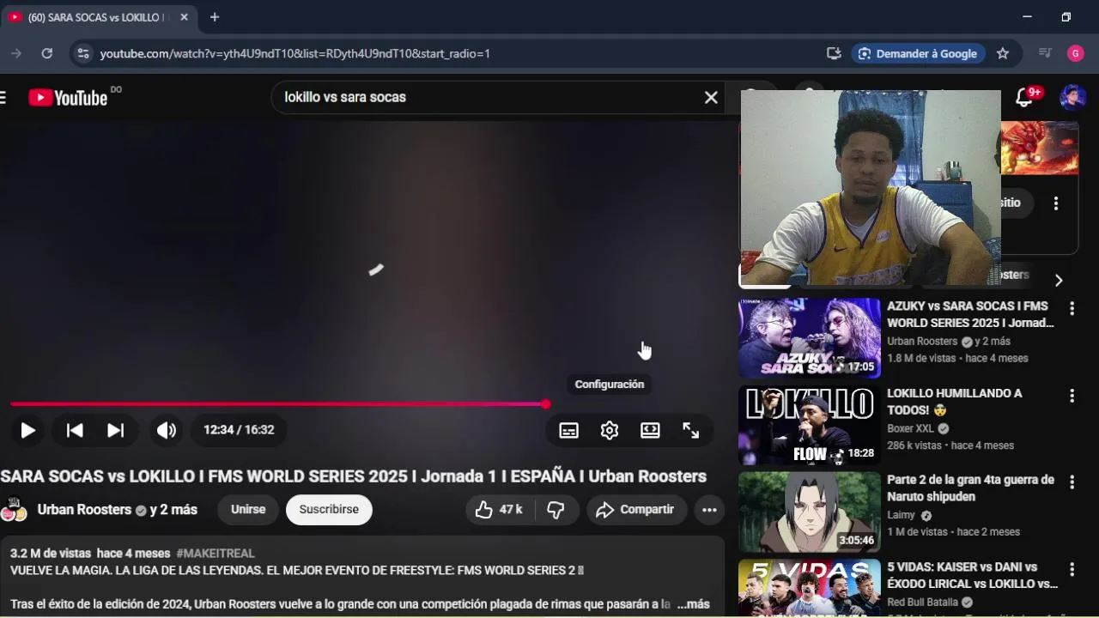The height and width of the screenshot is (618, 1099).
Task: Click 'y 2 más' collaborators text
Action: [173, 510]
